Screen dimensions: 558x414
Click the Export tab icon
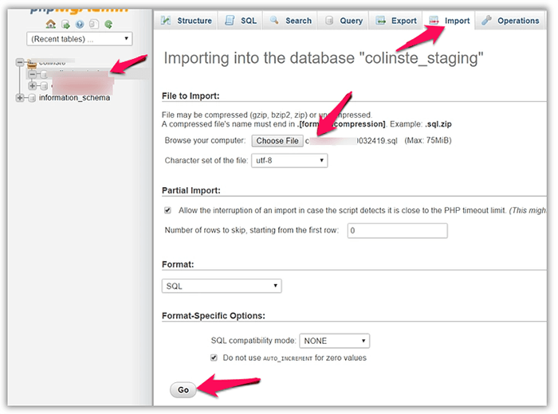[x=381, y=20]
